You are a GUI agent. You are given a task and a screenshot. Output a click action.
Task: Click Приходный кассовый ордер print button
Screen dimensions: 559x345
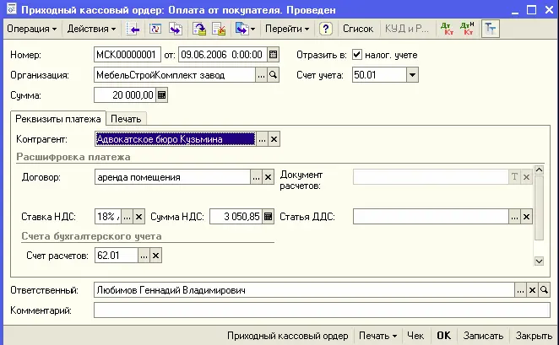click(x=288, y=336)
